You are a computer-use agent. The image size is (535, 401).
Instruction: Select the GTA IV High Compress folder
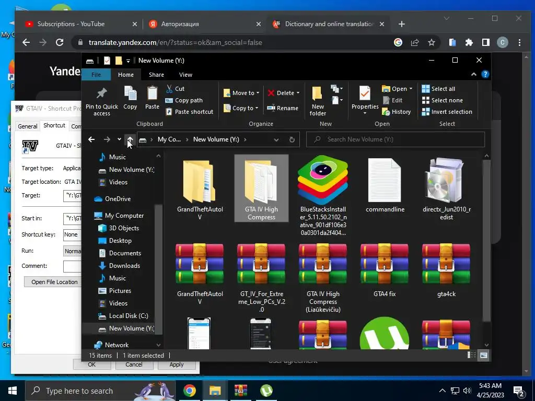(x=261, y=188)
